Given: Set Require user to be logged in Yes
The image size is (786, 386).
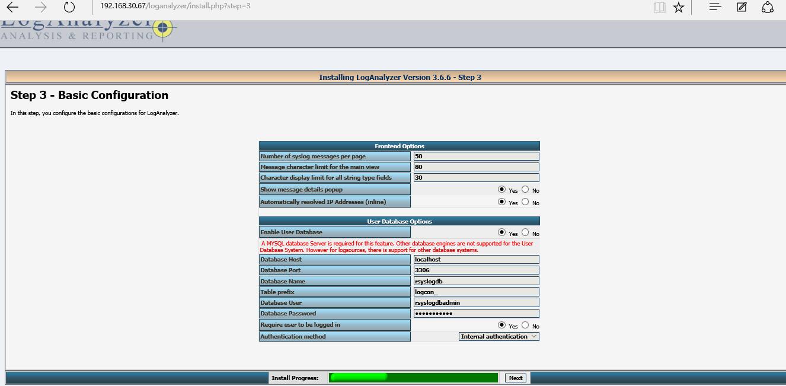Looking at the screenshot, I should (x=502, y=325).
